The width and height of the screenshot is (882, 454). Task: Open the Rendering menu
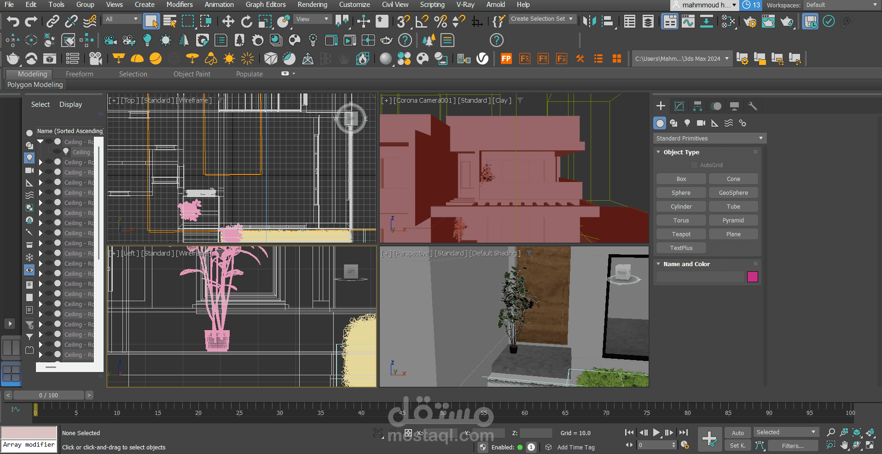[x=312, y=5]
